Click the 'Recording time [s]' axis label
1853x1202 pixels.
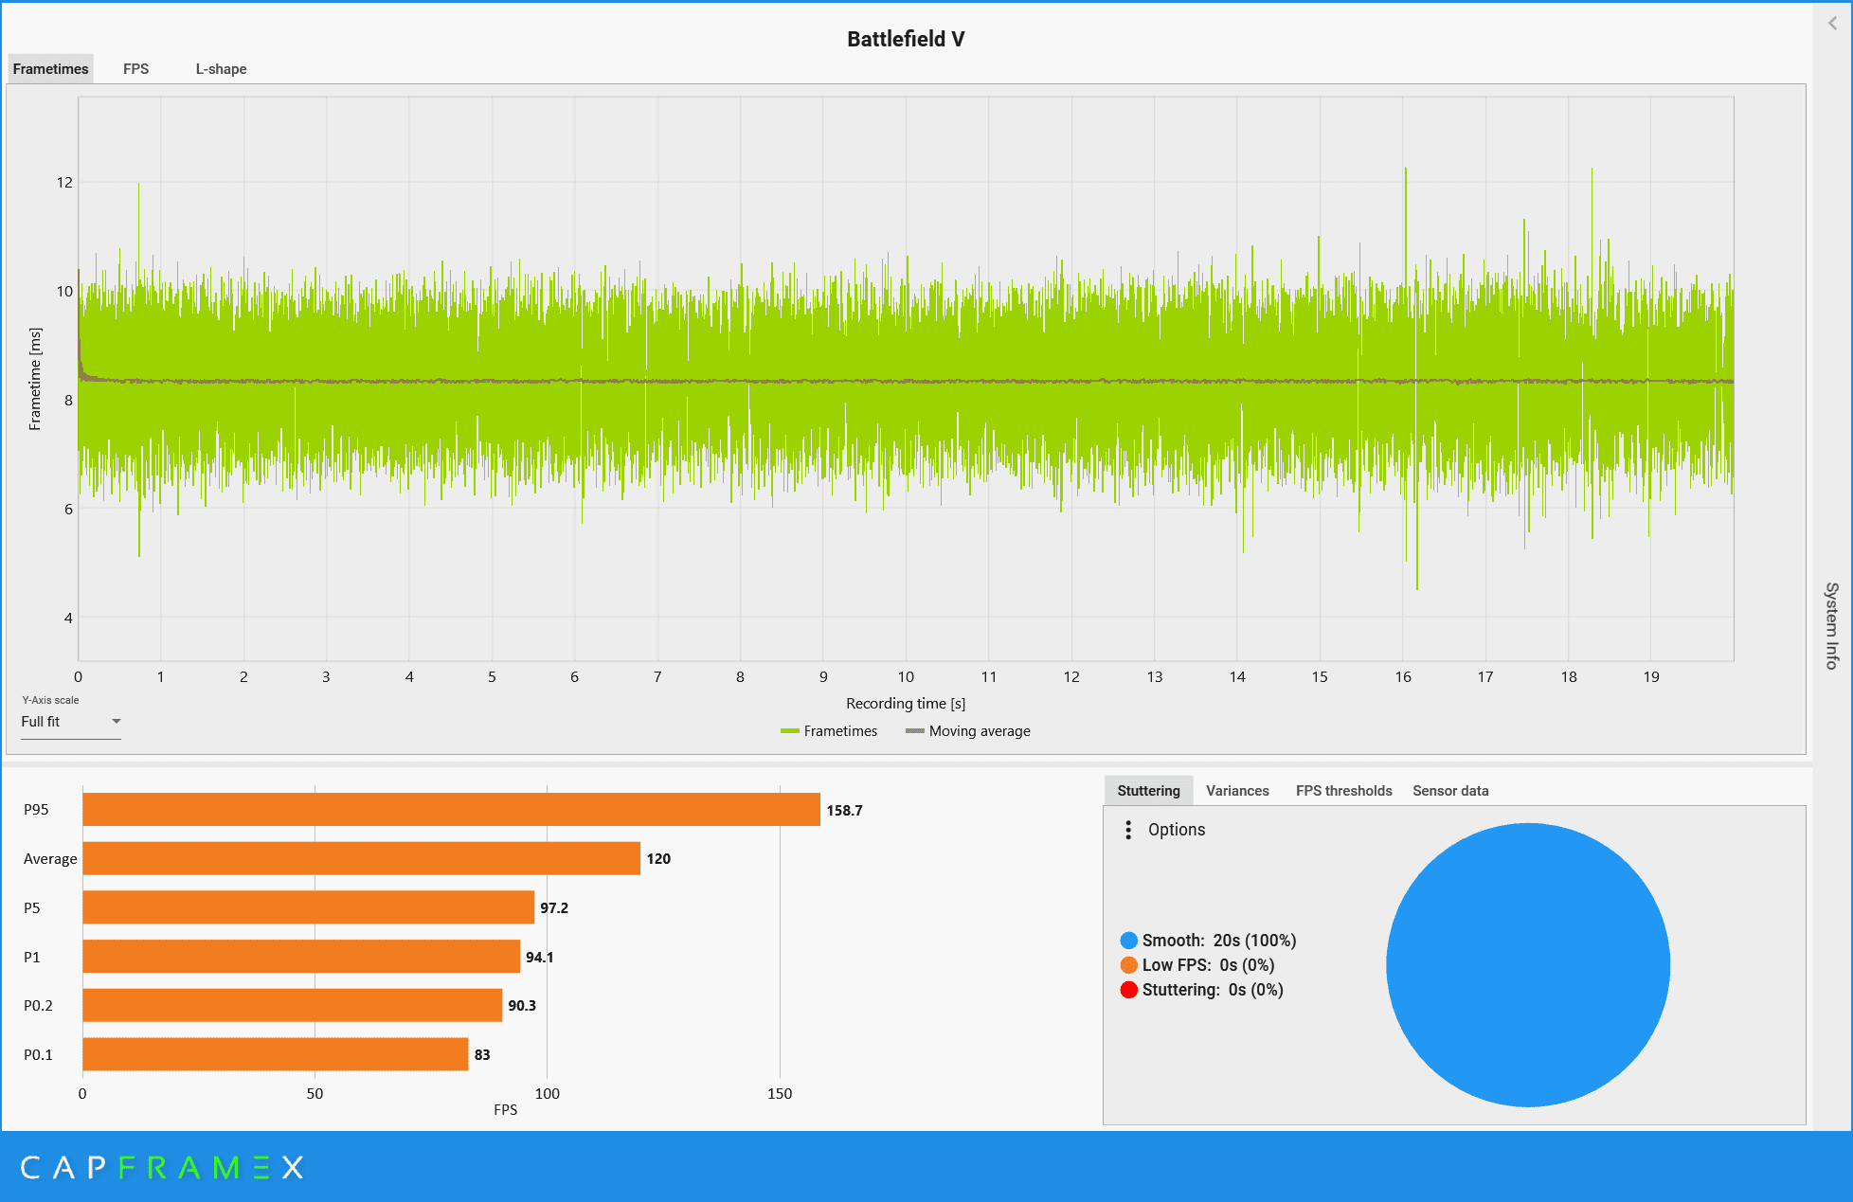point(906,703)
